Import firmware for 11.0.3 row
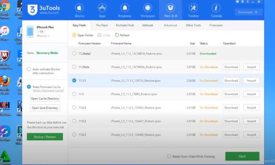The height and width of the screenshot is (165, 275). tap(251, 108)
